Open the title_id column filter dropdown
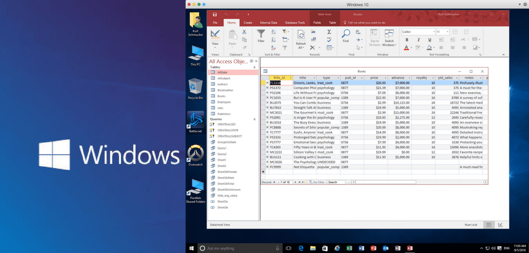The width and height of the screenshot is (529, 253). point(291,78)
